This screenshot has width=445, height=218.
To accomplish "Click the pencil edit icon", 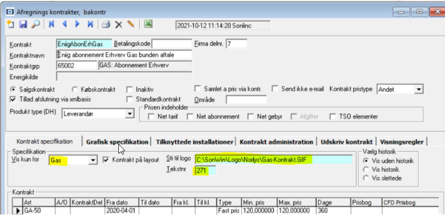I will coord(131,24).
